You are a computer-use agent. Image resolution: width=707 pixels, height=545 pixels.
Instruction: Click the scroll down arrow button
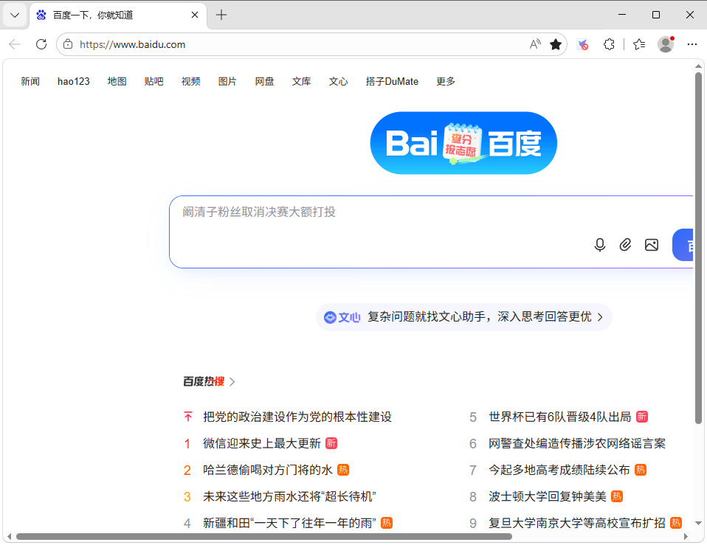click(x=698, y=524)
